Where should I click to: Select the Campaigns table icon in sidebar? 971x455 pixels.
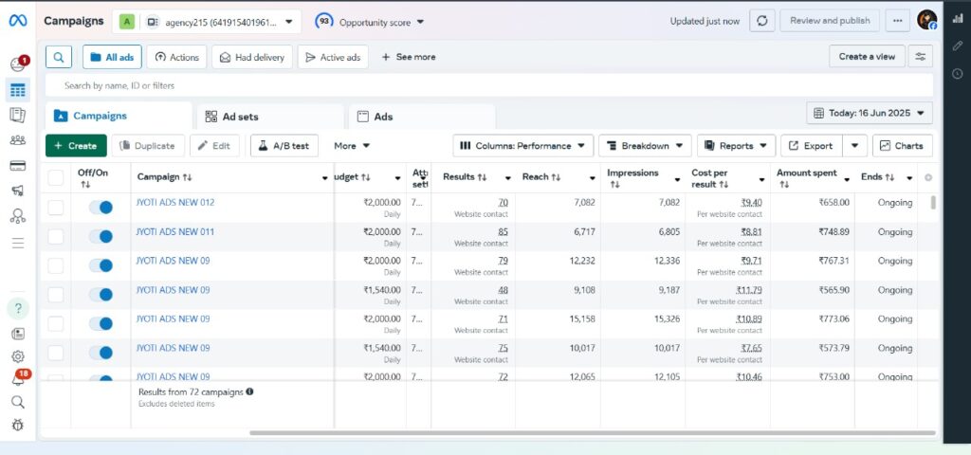pos(18,90)
